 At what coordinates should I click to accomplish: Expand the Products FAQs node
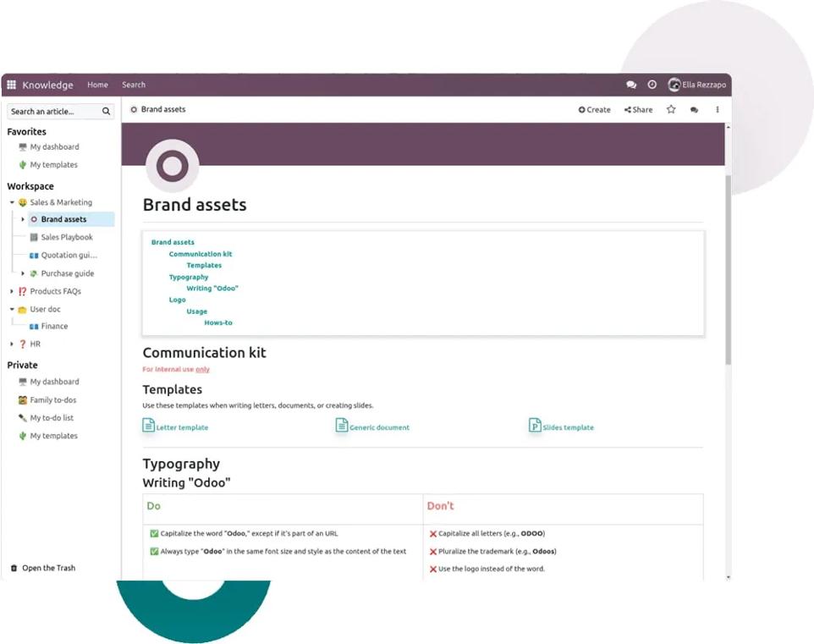tap(11, 291)
